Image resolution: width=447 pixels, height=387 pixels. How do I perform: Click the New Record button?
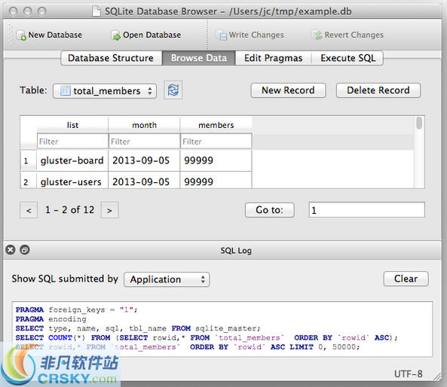(288, 90)
